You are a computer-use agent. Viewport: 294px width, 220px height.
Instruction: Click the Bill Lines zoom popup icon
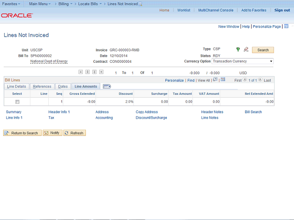[x=215, y=79]
